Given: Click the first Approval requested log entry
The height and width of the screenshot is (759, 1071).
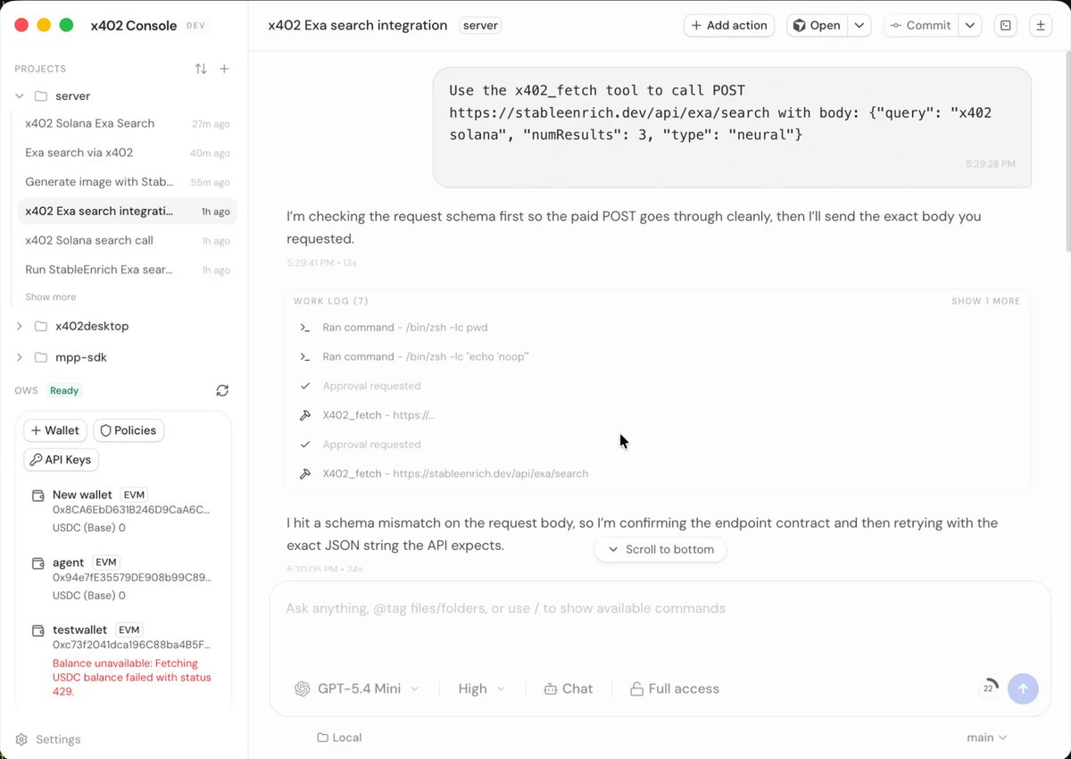Looking at the screenshot, I should click(371, 386).
